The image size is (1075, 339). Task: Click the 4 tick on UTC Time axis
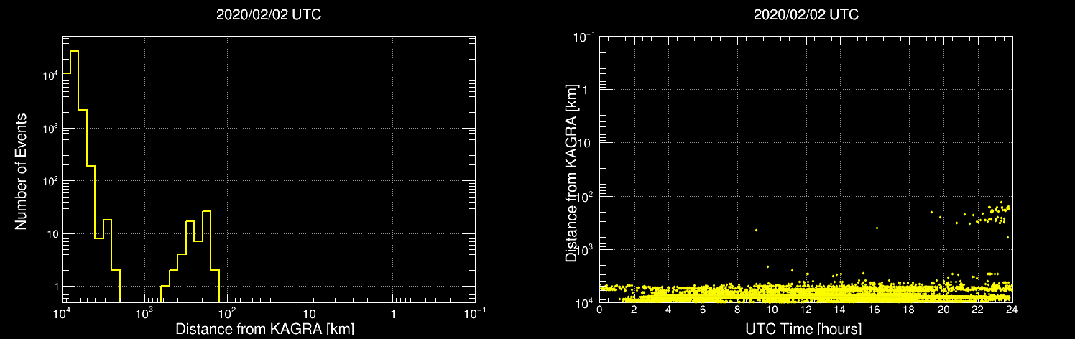point(669,310)
